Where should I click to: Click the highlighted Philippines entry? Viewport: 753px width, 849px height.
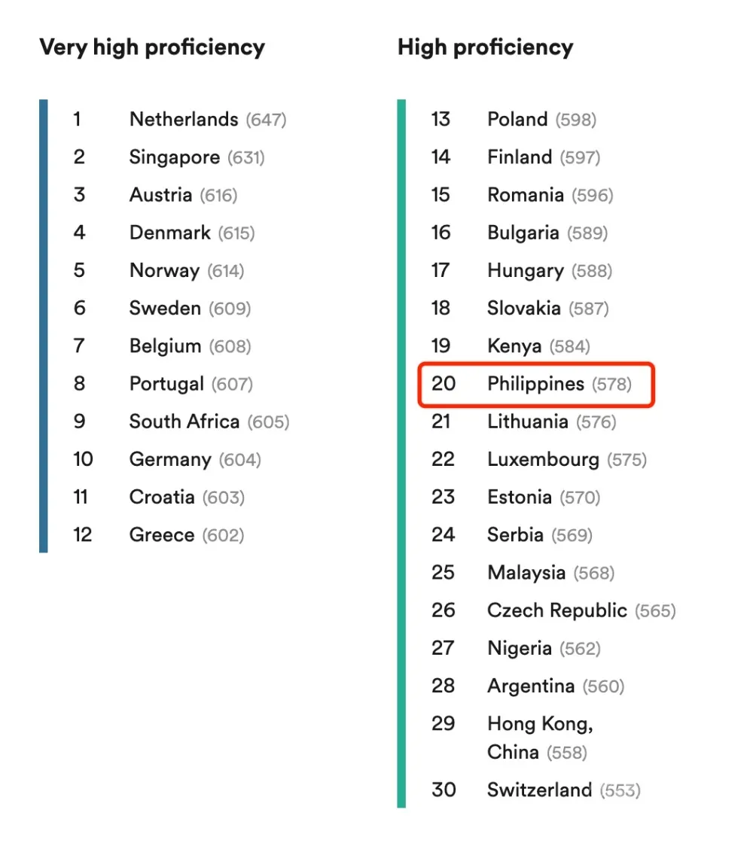pos(536,384)
